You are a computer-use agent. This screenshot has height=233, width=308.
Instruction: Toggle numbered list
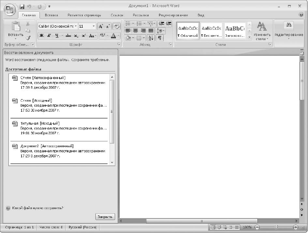coord(139,23)
